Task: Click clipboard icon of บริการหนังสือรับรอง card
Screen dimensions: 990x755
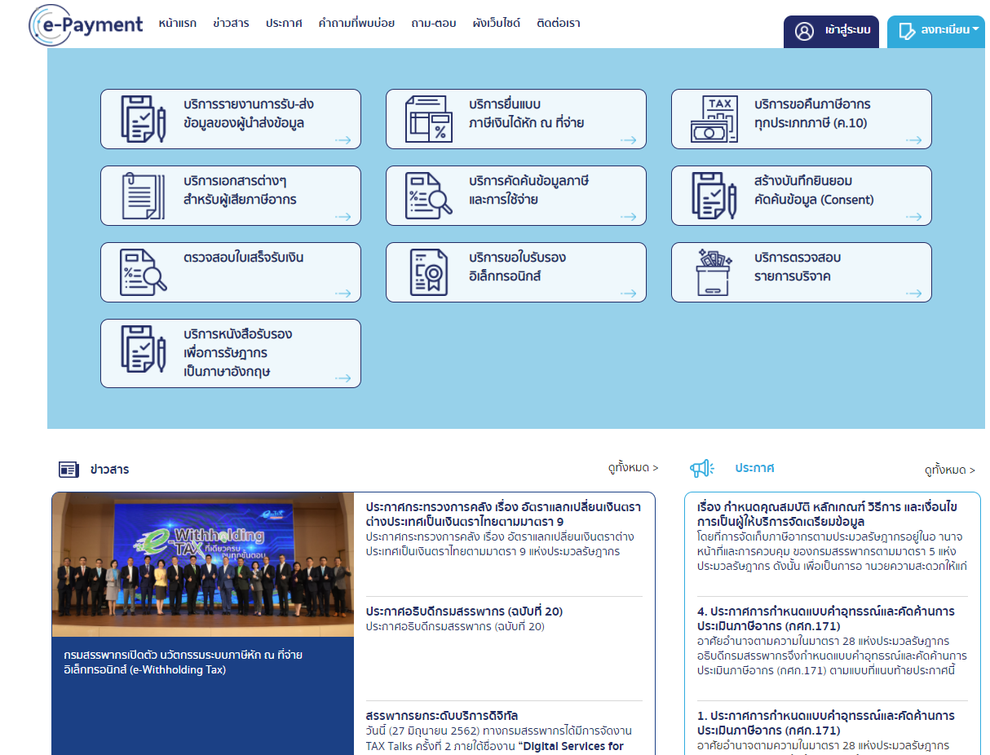Action: (144, 350)
